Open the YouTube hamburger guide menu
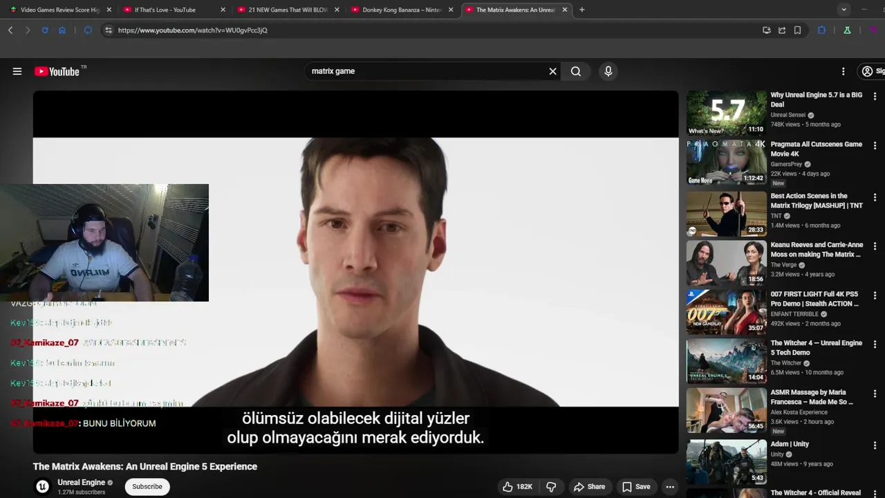This screenshot has height=498, width=885. [x=17, y=71]
